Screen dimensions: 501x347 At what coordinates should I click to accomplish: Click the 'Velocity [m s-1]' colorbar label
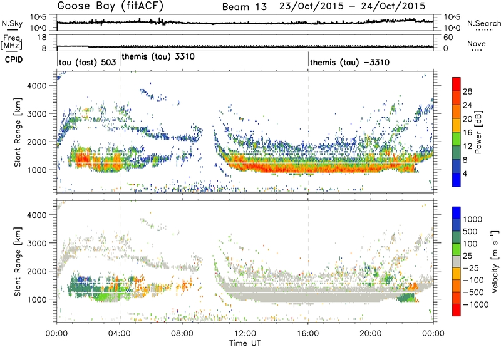tap(495, 261)
